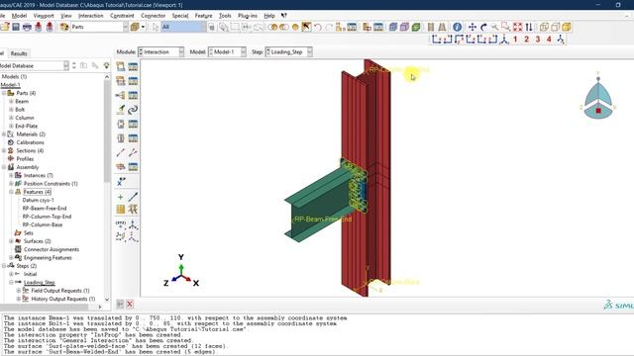Viewport: 634px width, 356px height.
Task: Click the Print icon in the toolbar
Action: pyautogui.click(x=27, y=27)
